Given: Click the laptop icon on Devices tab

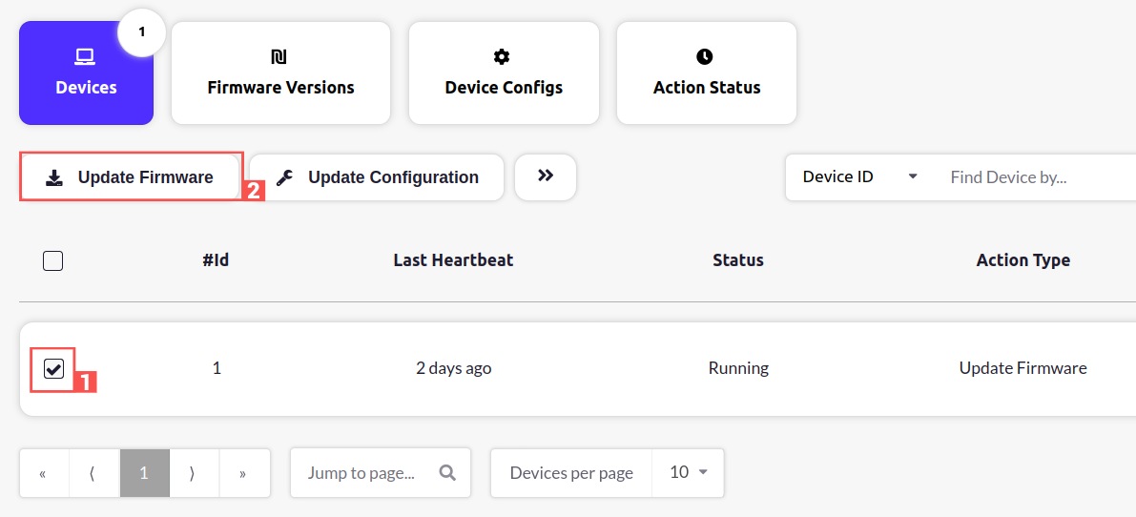Looking at the screenshot, I should 86,57.
